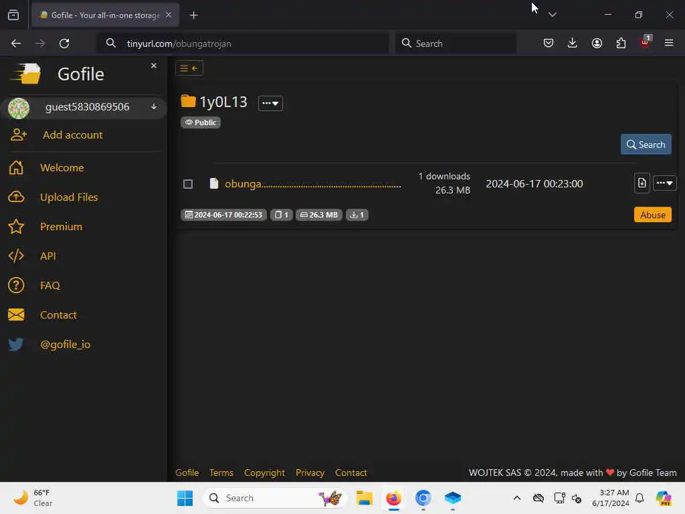Viewport: 685px width, 514px height.
Task: Open File Explorer from the taskbar
Action: point(364,498)
